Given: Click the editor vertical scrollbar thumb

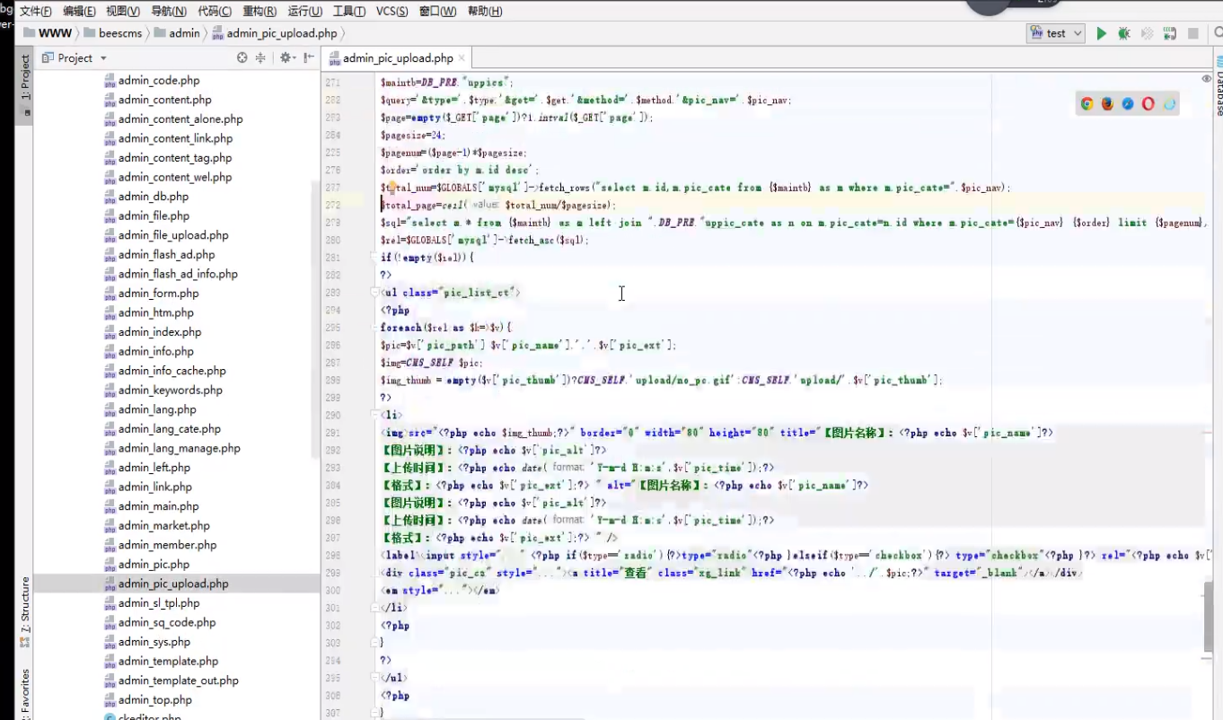Looking at the screenshot, I should pos(1209,616).
